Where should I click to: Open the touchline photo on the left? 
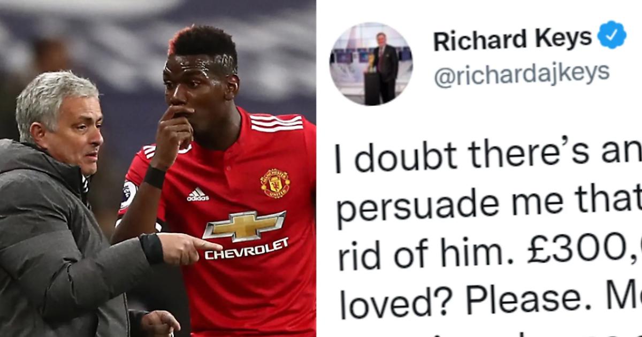tap(158, 168)
